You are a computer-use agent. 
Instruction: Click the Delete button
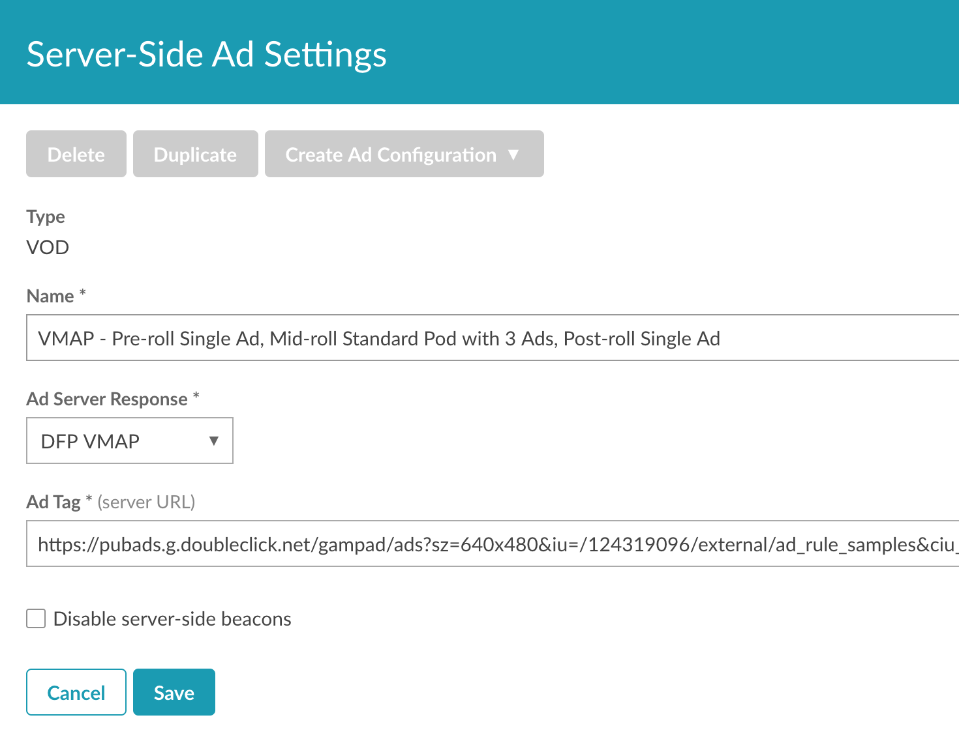tap(76, 154)
